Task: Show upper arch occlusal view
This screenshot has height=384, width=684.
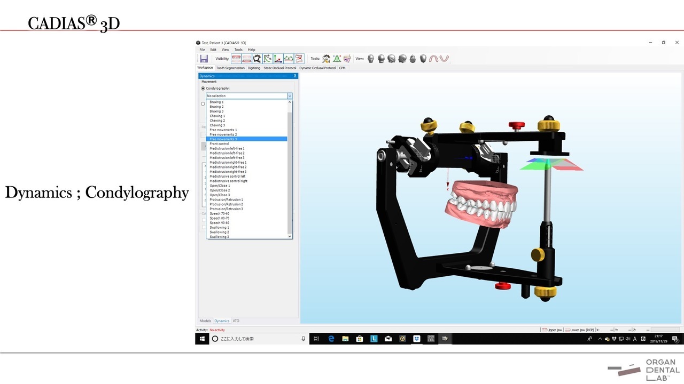Action: 434,59
